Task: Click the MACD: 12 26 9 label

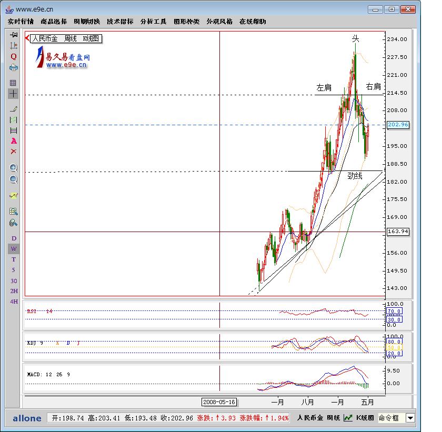Action: coord(48,375)
